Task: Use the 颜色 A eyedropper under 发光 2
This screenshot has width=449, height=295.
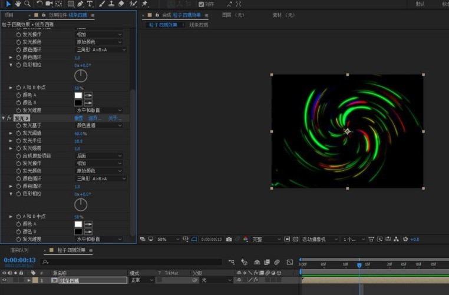Action: [x=88, y=224]
